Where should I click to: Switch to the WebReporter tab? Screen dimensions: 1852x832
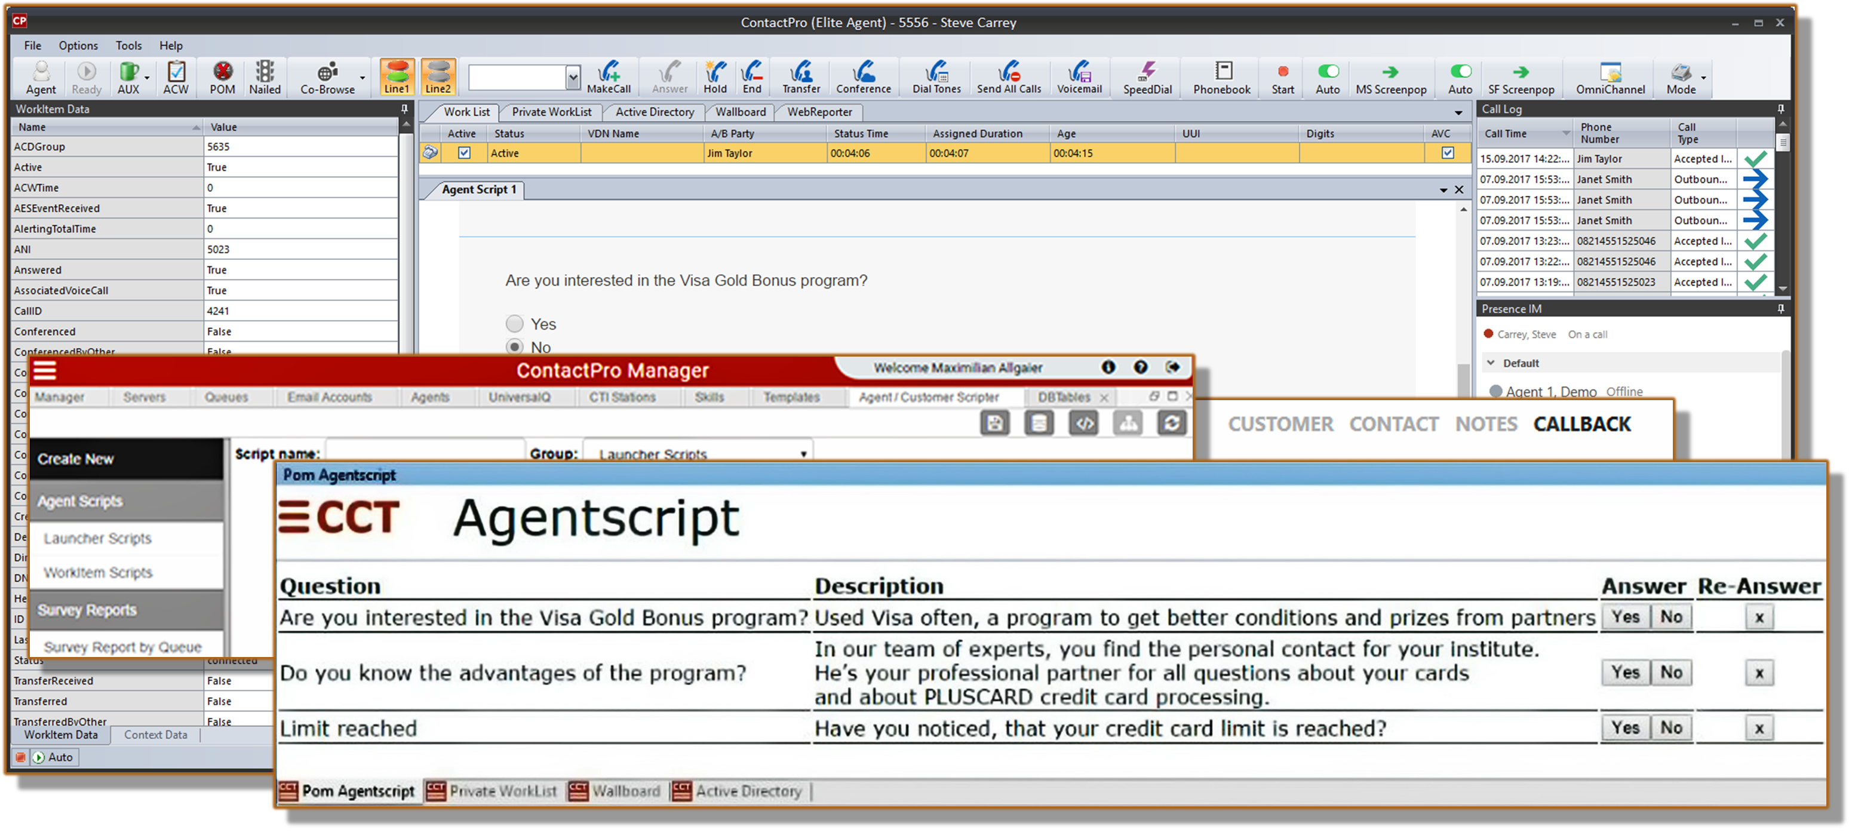tap(819, 112)
